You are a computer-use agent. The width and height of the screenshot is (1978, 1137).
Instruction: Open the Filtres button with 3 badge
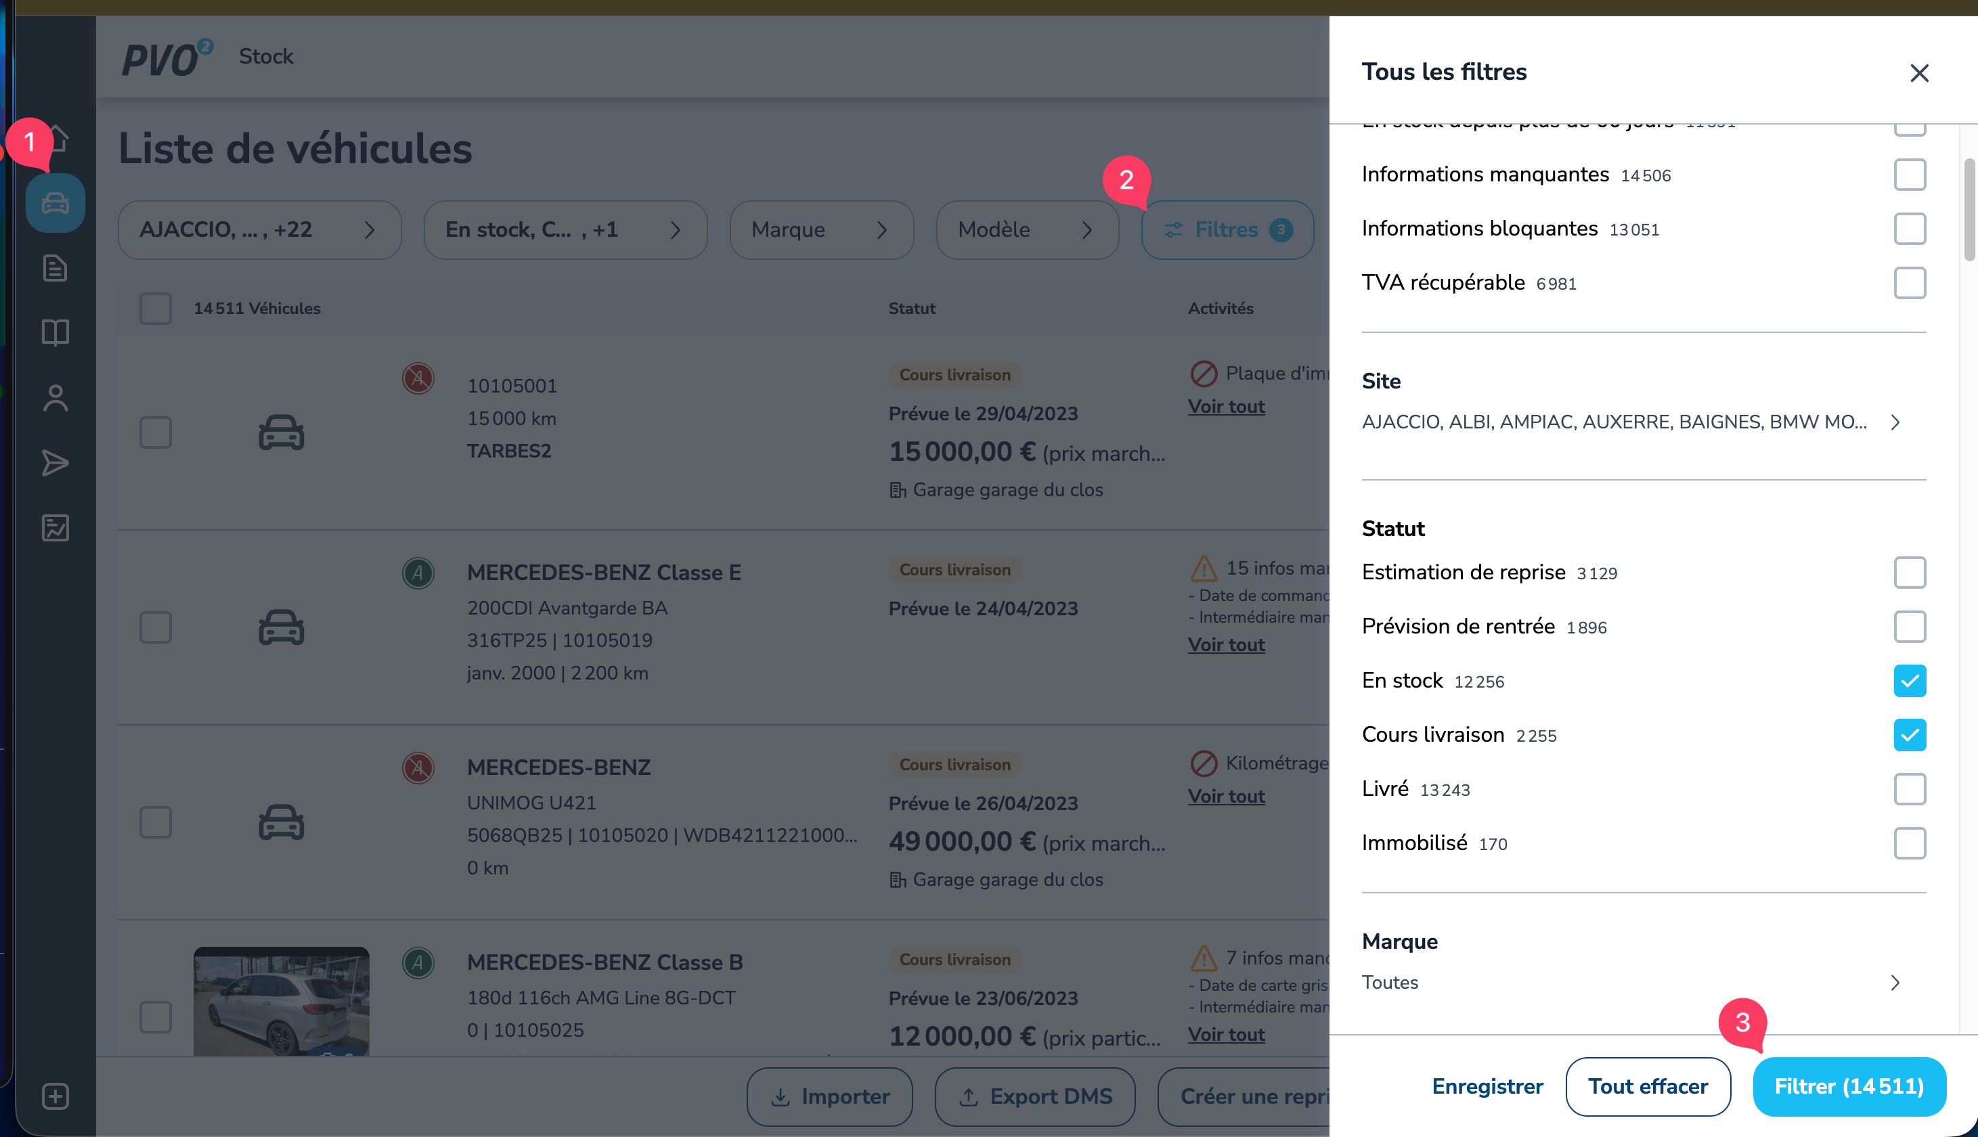(x=1227, y=229)
